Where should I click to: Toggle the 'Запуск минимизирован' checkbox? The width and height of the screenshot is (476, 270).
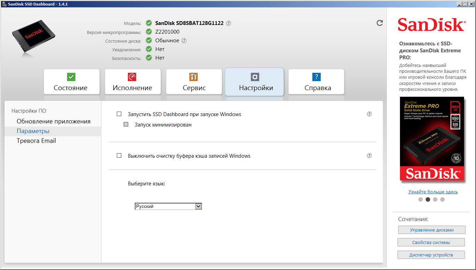tap(126, 124)
